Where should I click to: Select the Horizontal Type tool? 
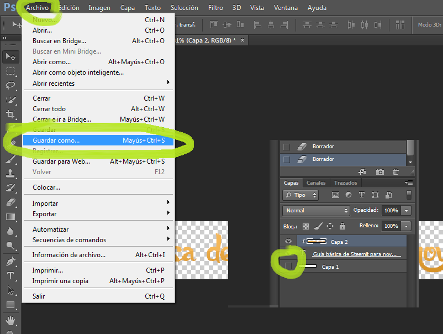pyautogui.click(x=10, y=276)
